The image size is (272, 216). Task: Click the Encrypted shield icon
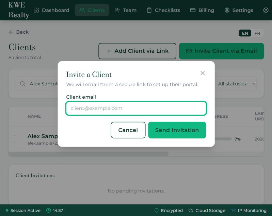[157, 211]
